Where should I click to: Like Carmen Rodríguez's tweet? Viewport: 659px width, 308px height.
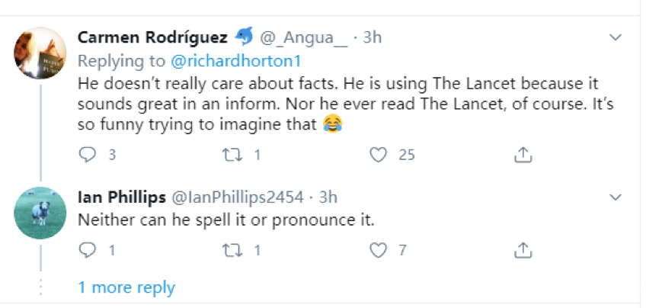377,155
